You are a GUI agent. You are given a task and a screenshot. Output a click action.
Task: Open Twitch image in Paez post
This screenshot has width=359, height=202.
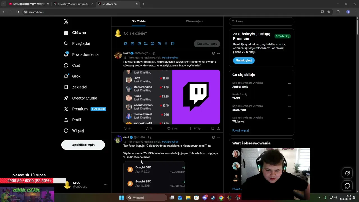(196, 97)
